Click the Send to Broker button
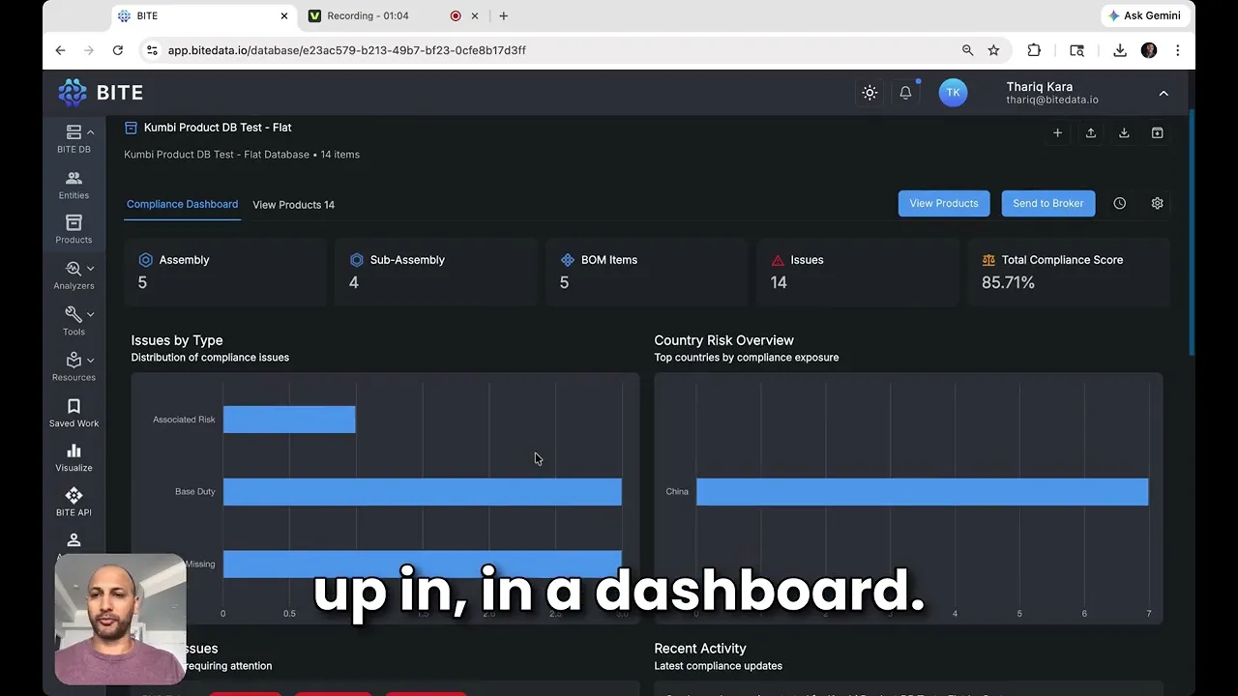Screen dimensions: 1238x696 [x=1048, y=203]
